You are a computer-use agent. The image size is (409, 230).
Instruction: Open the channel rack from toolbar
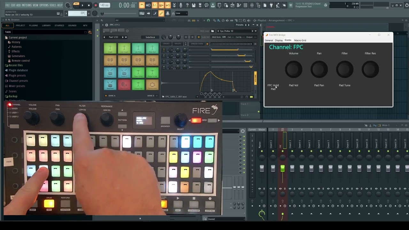tap(245, 5)
